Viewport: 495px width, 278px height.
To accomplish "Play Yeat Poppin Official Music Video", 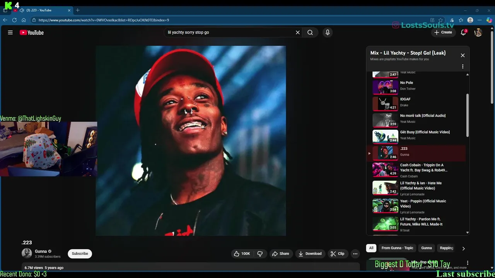I will (416, 206).
